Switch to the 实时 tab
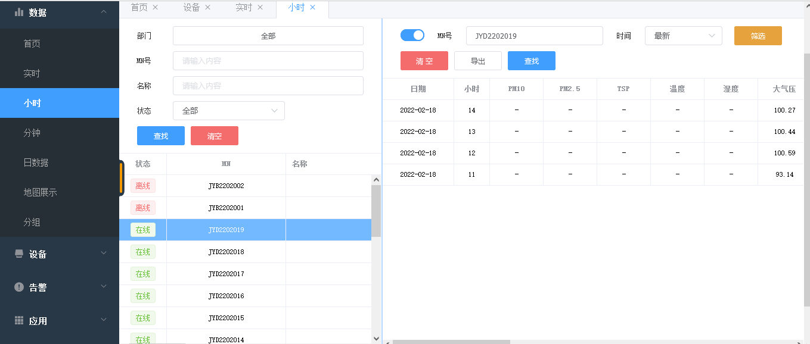The width and height of the screenshot is (810, 344). click(243, 8)
